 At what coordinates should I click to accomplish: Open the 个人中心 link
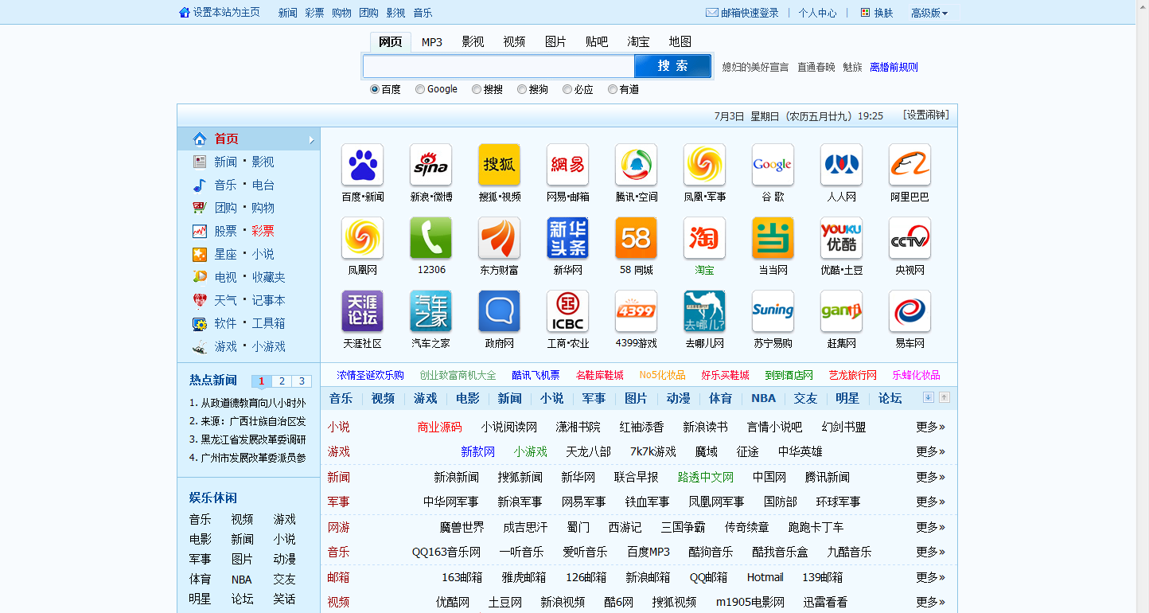[x=818, y=13]
